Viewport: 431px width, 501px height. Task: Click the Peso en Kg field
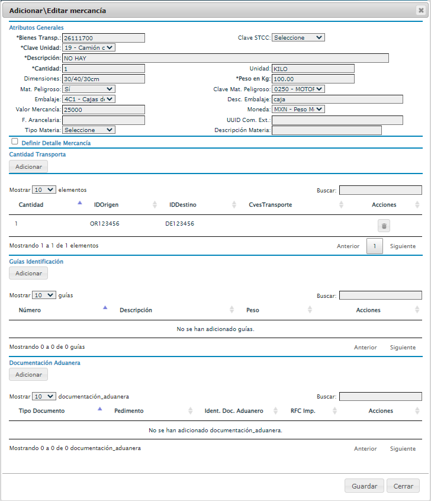pos(313,79)
